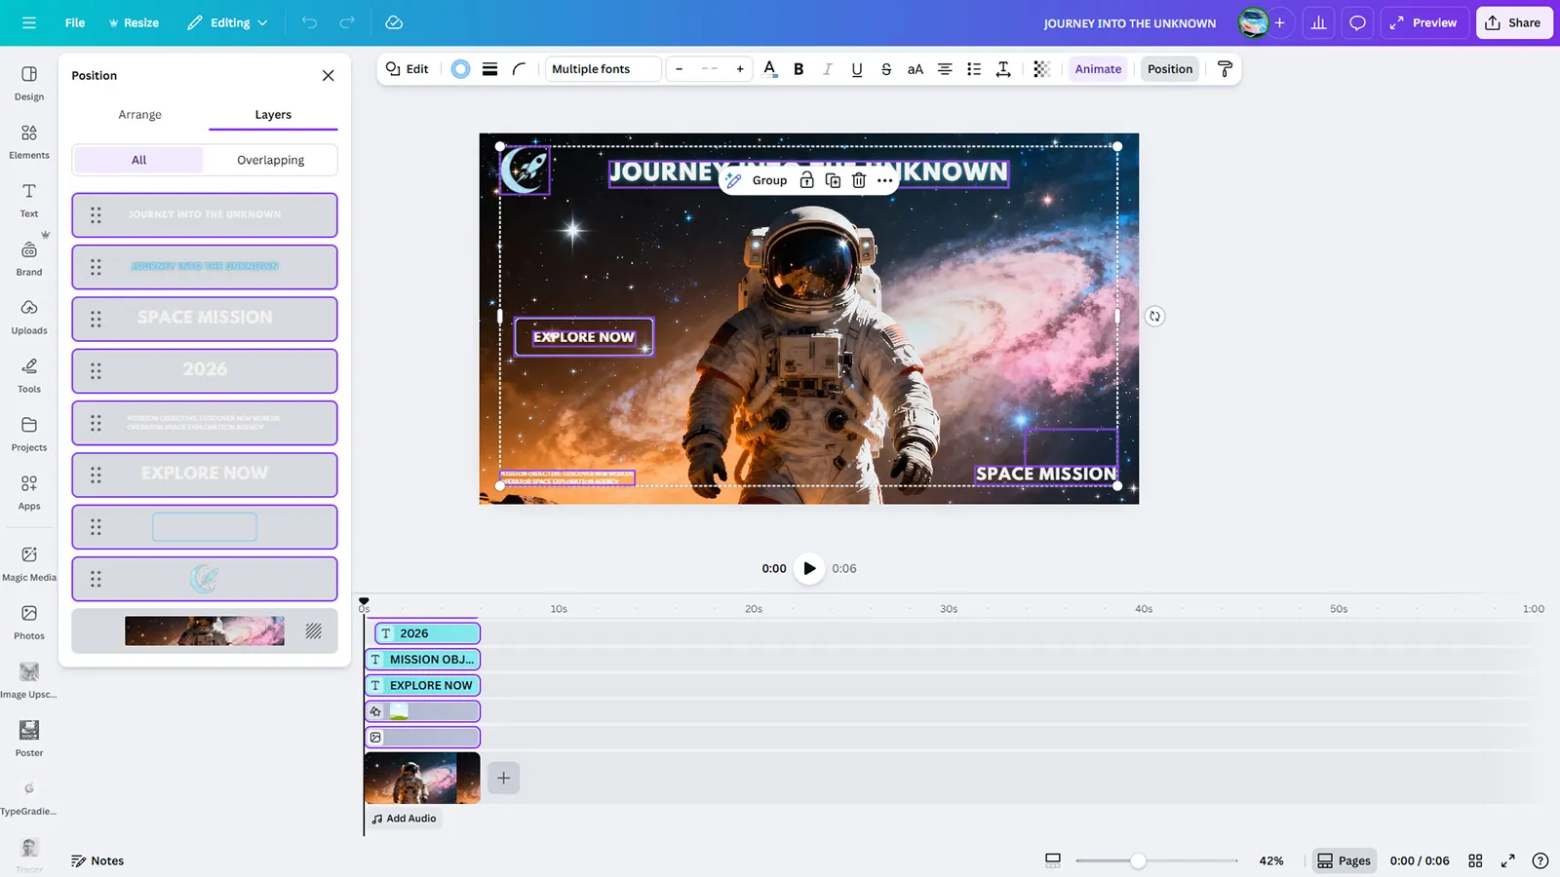Viewport: 1560px width, 877px height.
Task: Click the transparency checkerboard icon
Action: pyautogui.click(x=1041, y=69)
